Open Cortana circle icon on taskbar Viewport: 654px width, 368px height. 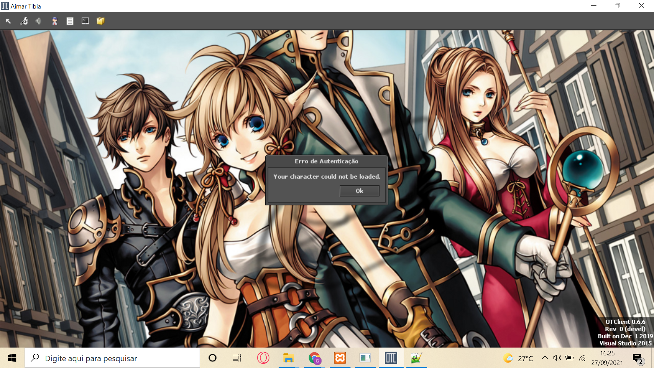coord(213,358)
